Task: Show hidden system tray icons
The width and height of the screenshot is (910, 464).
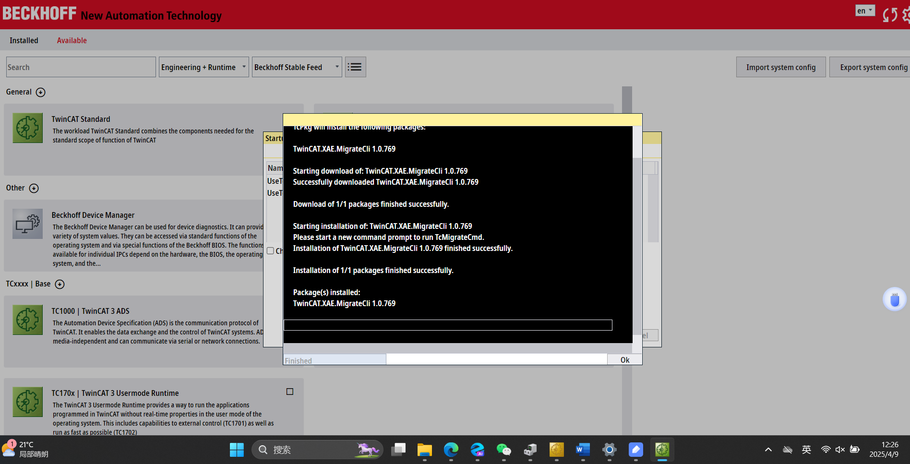Action: click(768, 450)
